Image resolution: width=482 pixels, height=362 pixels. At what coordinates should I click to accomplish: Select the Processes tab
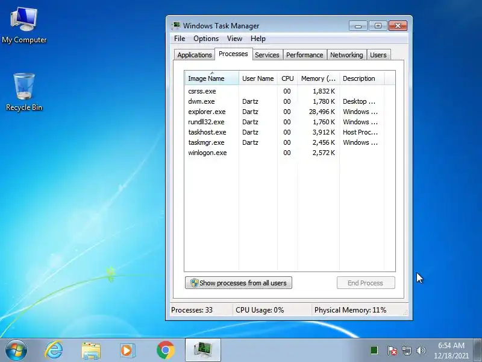(x=233, y=54)
